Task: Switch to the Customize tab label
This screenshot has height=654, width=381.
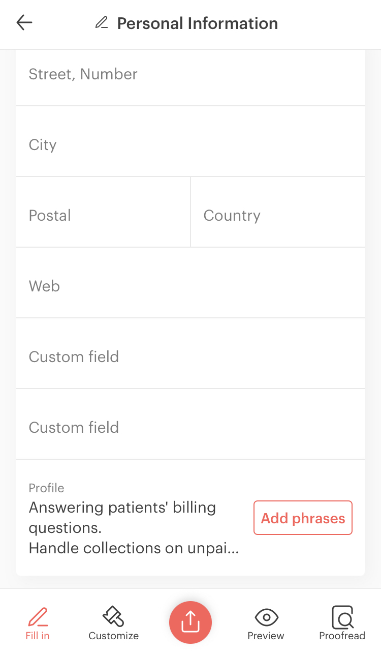Action: pyautogui.click(x=113, y=636)
